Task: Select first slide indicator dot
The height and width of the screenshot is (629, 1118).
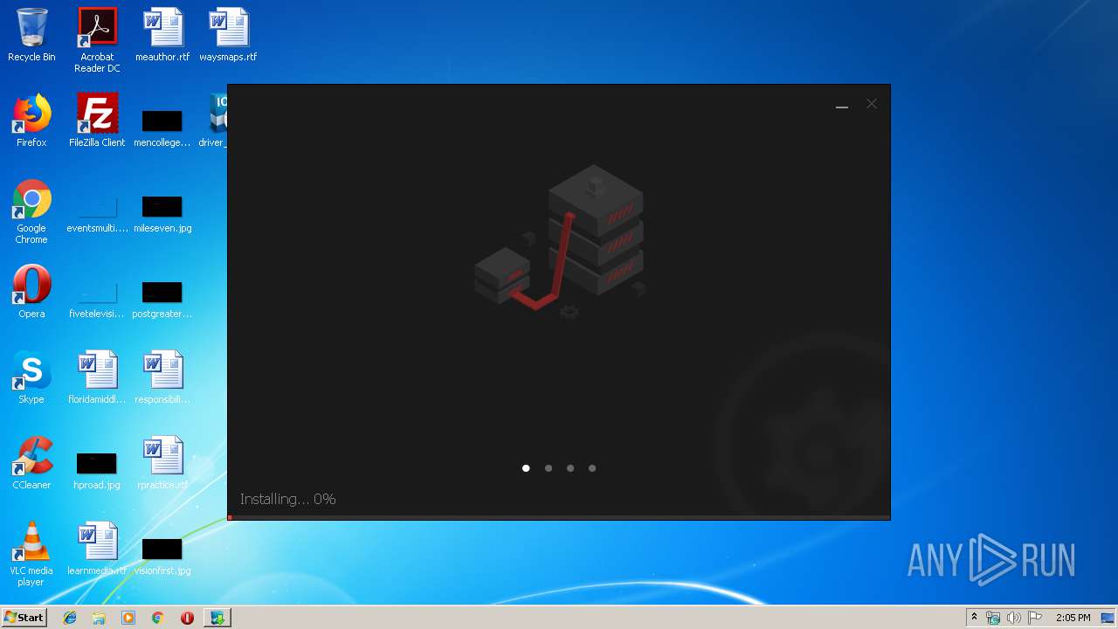Action: click(x=526, y=468)
